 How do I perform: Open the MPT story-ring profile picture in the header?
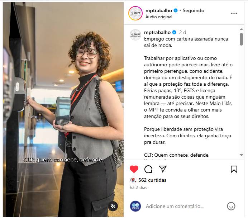pos(135,13)
